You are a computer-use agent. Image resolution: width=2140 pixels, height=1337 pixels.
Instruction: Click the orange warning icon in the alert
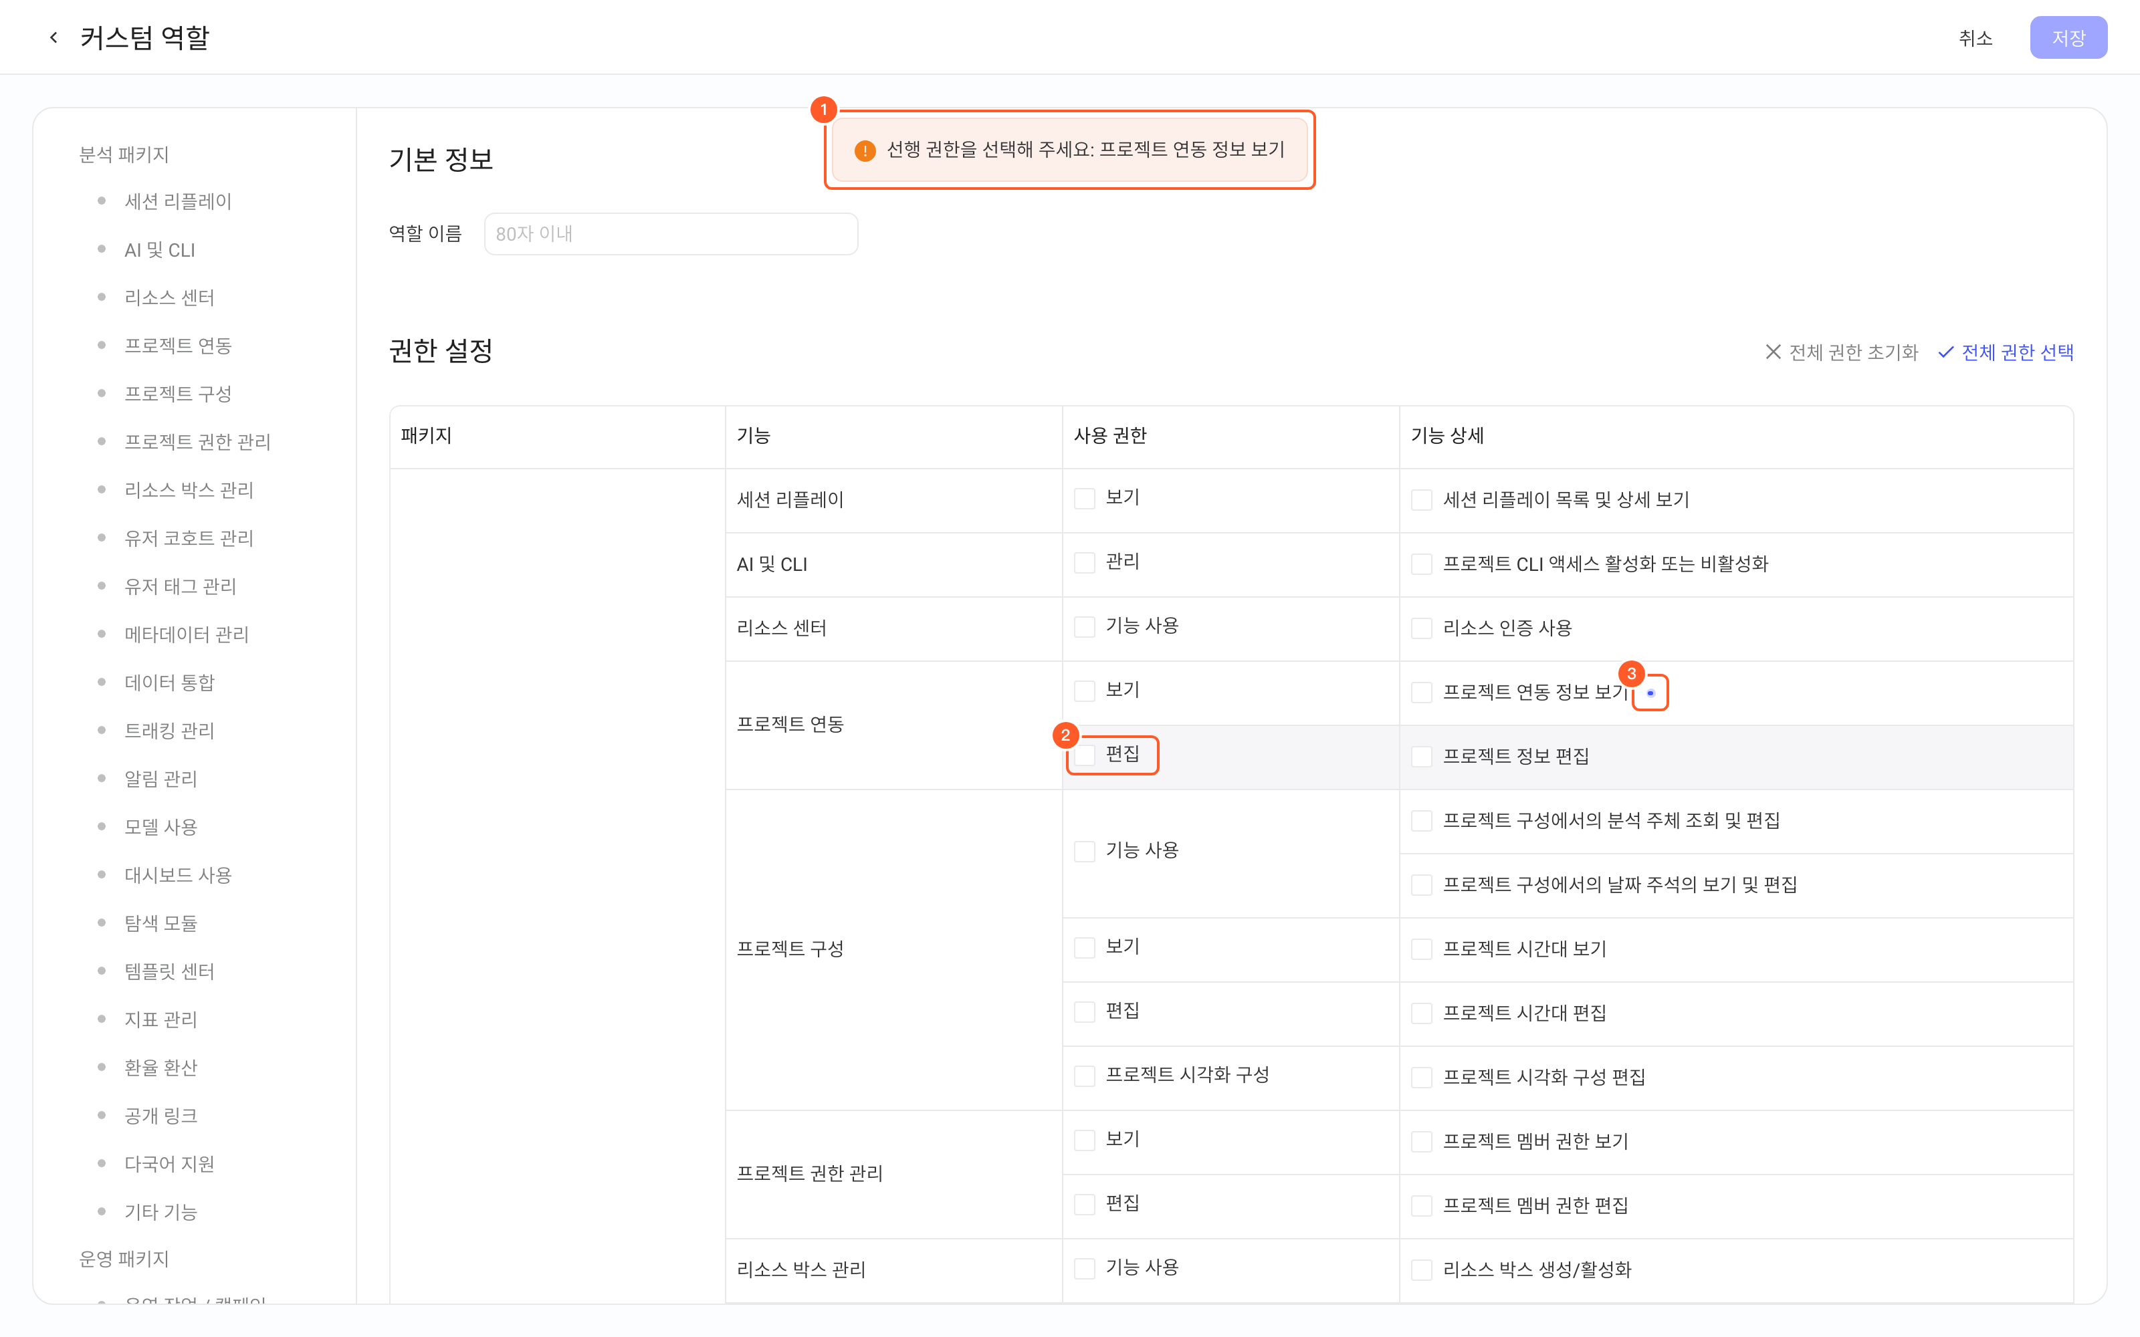coord(865,150)
